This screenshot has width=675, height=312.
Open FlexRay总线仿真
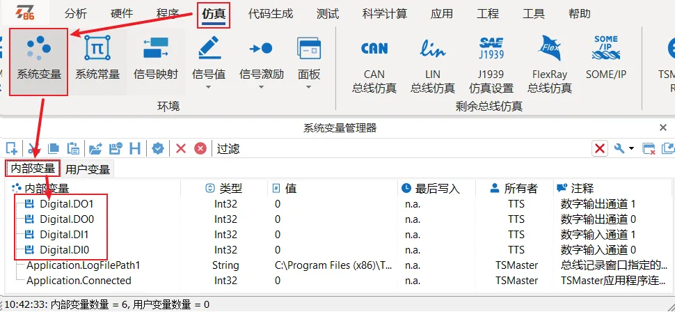550,65
